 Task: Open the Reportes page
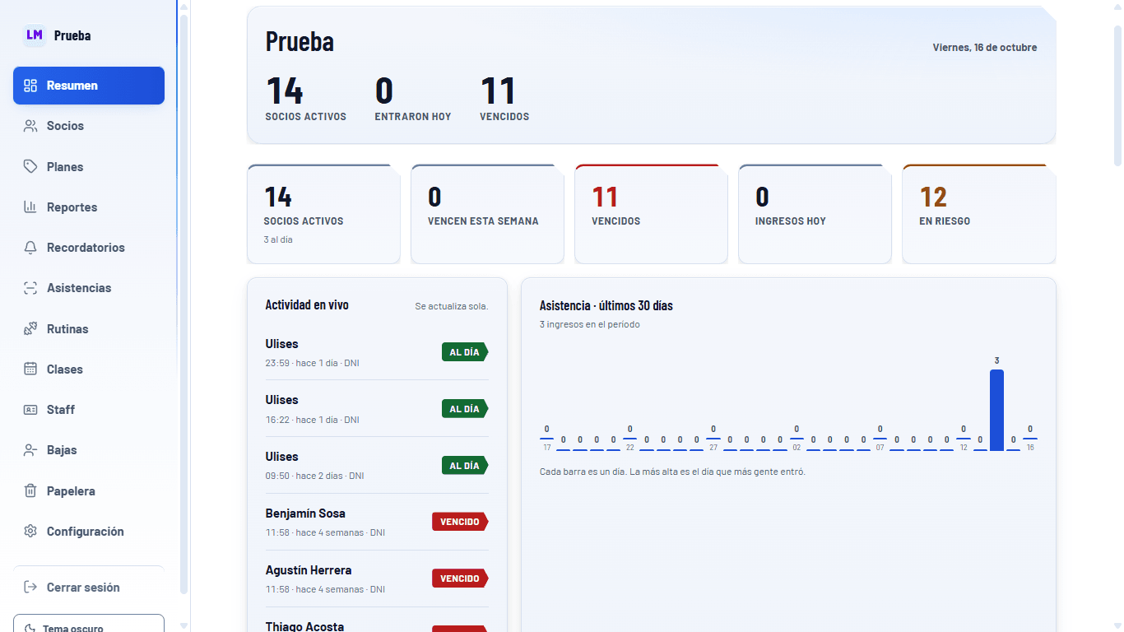[89, 207]
